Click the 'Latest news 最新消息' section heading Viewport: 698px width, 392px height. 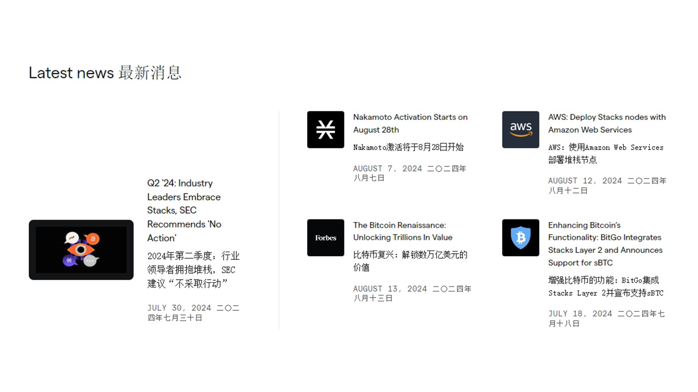tap(105, 73)
